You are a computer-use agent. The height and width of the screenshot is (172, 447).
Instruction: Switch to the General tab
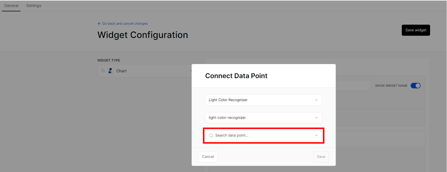point(11,6)
